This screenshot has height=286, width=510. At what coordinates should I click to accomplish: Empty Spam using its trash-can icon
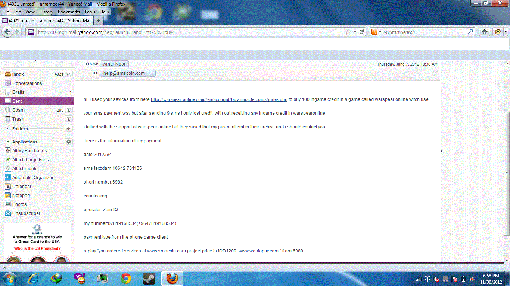pos(69,110)
